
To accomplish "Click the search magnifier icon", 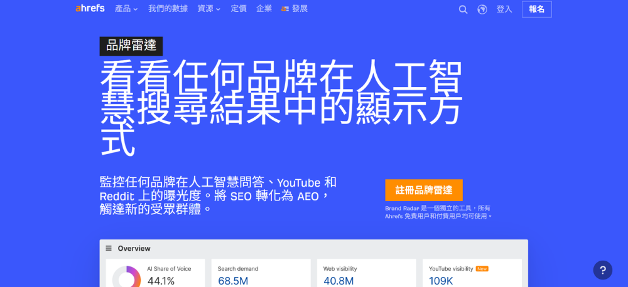I will [x=463, y=9].
